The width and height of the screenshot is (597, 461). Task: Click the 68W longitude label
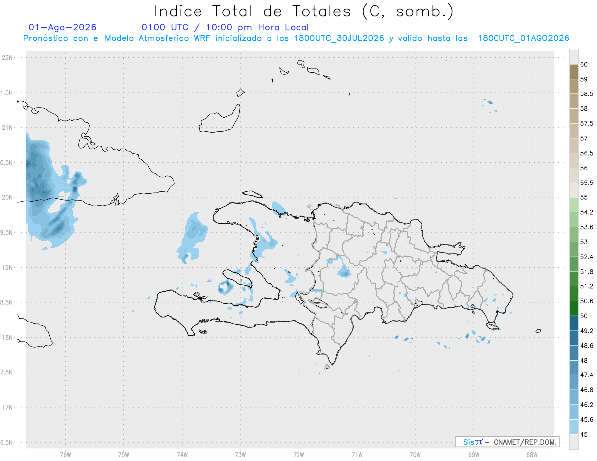(532, 455)
